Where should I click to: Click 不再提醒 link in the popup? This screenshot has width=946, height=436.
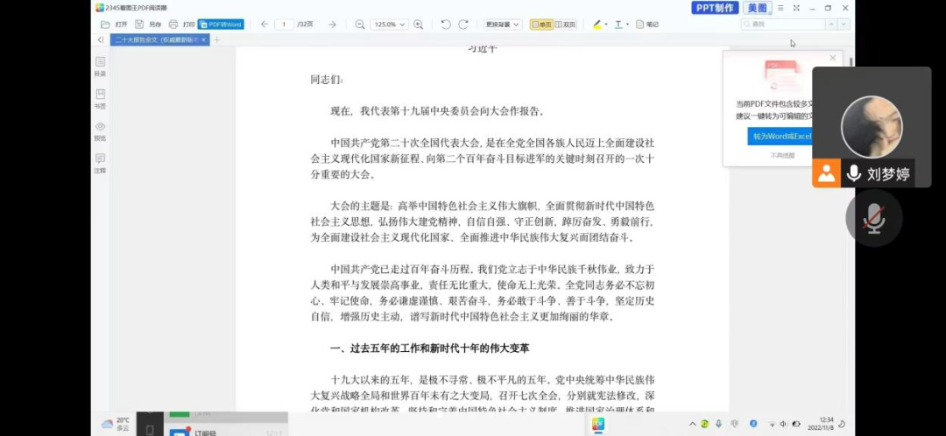[782, 156]
